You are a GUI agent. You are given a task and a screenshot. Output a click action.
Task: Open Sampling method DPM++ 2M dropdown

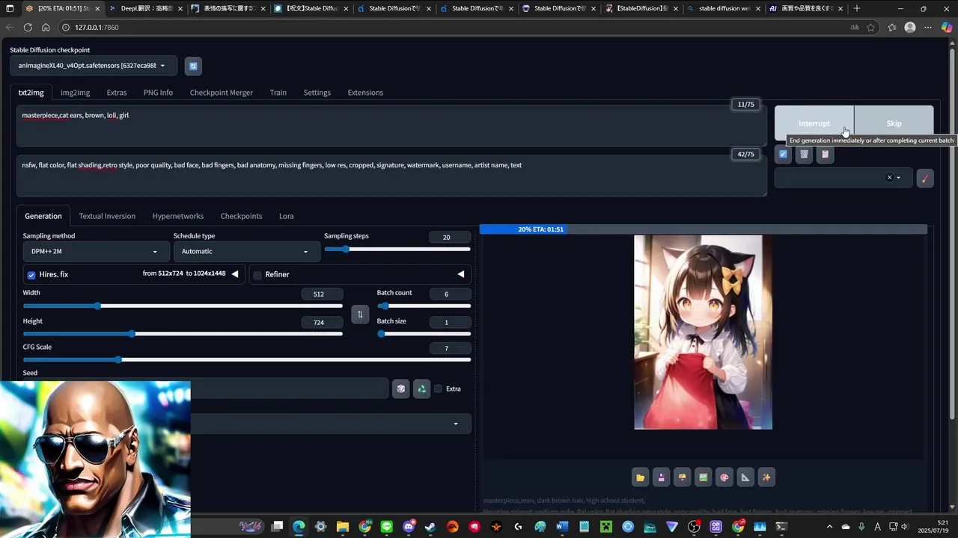95,252
